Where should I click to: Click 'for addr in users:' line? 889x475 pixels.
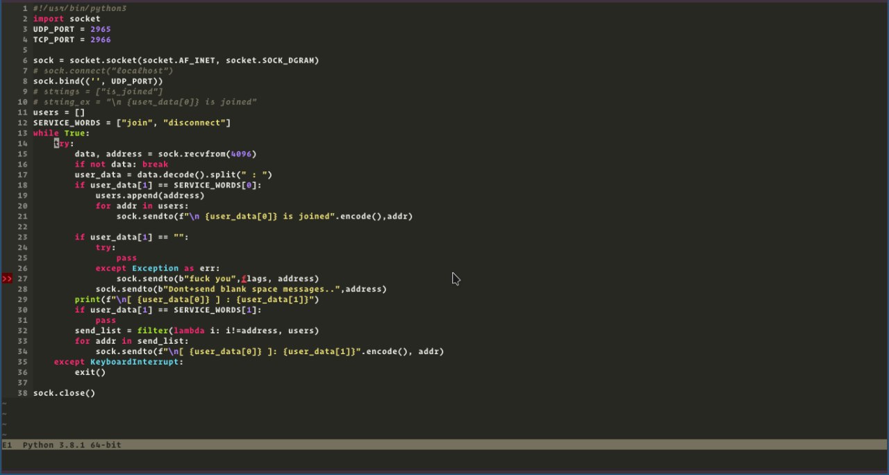tap(142, 206)
